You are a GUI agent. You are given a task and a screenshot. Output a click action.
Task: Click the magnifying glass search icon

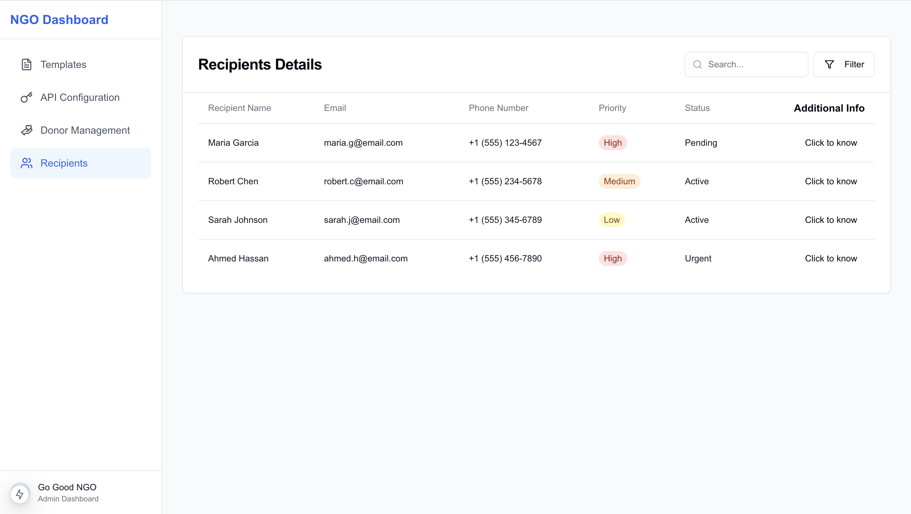697,64
